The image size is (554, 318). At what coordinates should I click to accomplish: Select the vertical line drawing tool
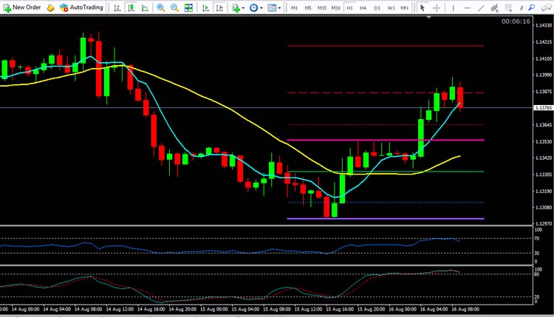tap(453, 7)
